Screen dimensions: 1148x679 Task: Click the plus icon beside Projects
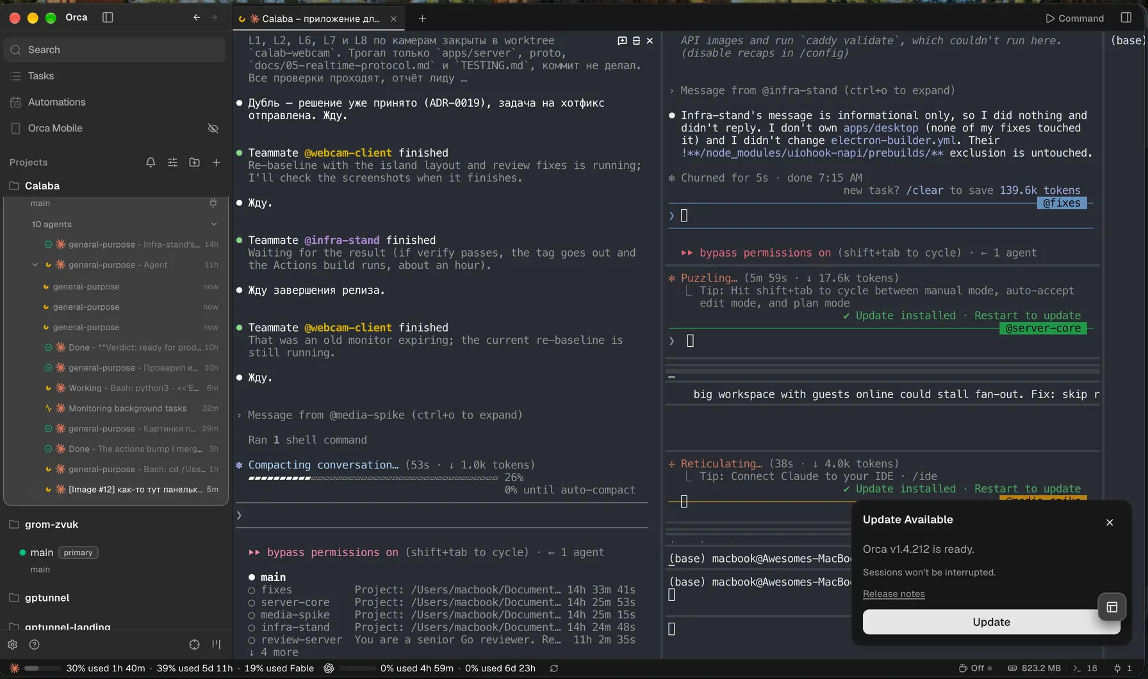tap(217, 163)
